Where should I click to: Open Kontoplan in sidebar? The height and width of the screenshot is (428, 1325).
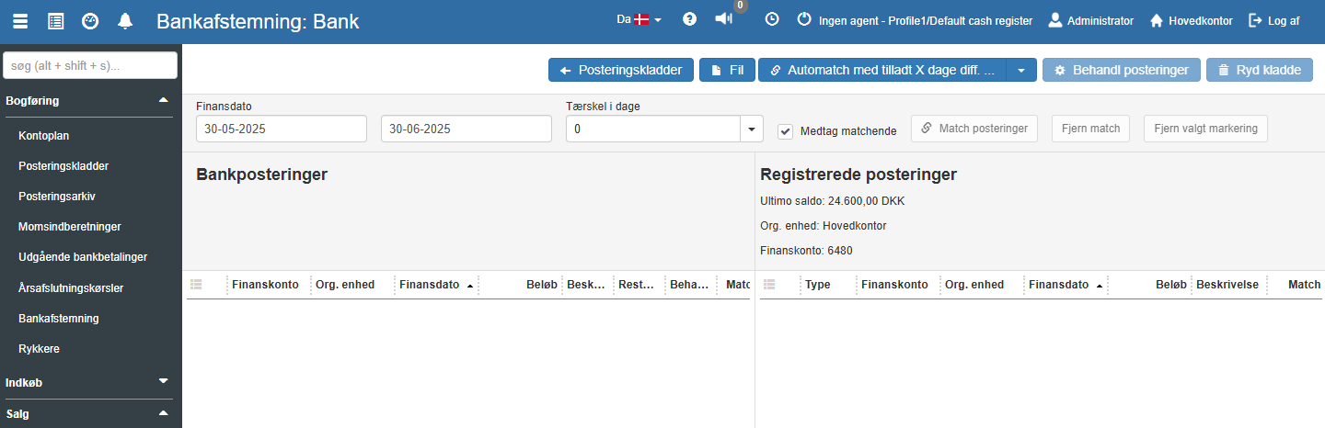click(x=44, y=136)
